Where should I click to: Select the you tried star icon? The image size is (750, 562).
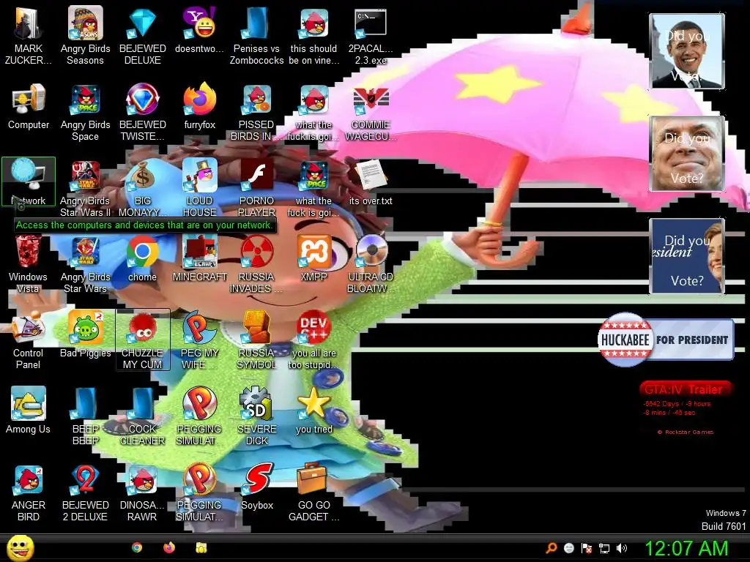[x=313, y=411]
